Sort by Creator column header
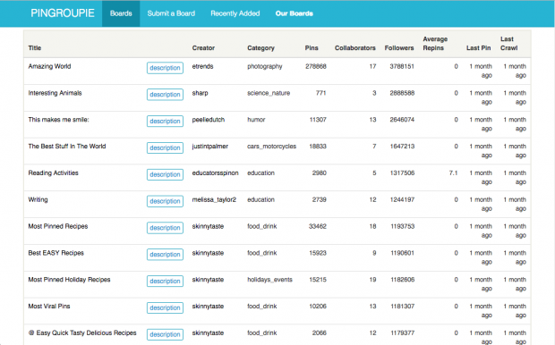The image size is (555, 345). [203, 48]
